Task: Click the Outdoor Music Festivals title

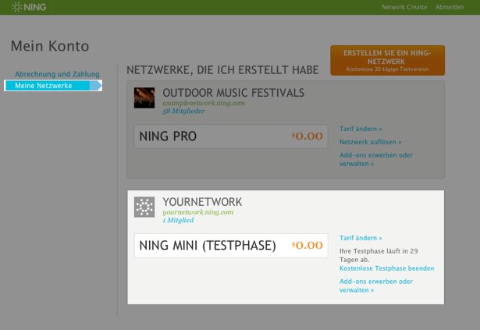Action: [x=233, y=93]
